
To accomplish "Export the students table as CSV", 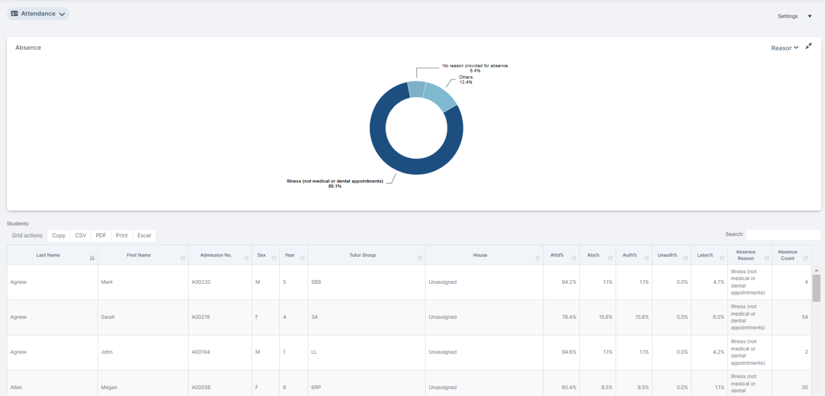I will click(x=80, y=235).
